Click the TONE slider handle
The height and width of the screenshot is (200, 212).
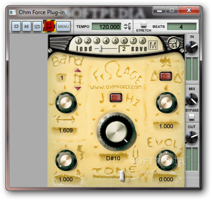(x=122, y=176)
